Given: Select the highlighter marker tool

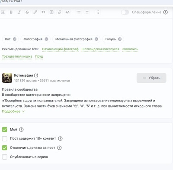Looking at the screenshot, I should point(60,12).
